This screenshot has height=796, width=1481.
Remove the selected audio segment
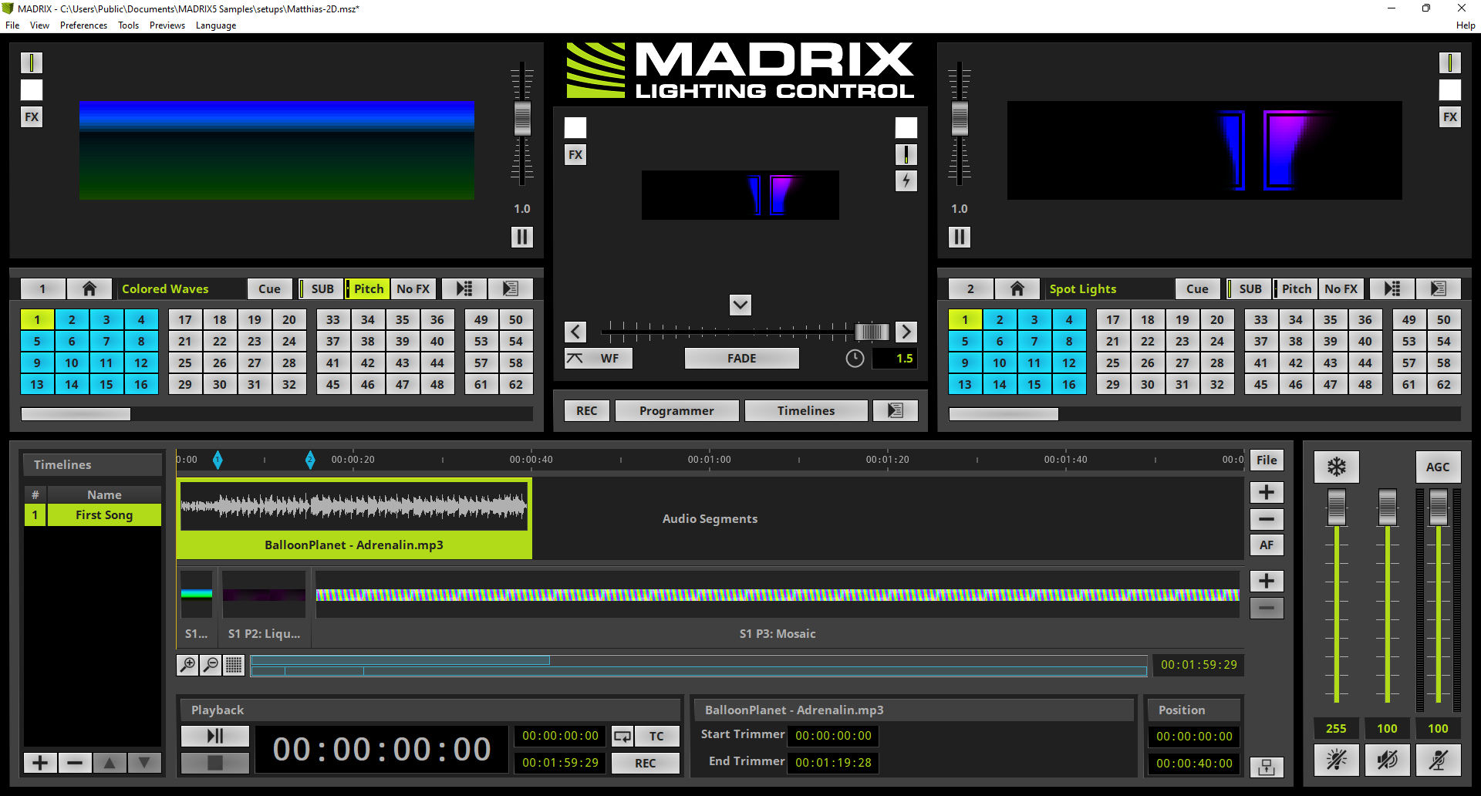click(1267, 520)
